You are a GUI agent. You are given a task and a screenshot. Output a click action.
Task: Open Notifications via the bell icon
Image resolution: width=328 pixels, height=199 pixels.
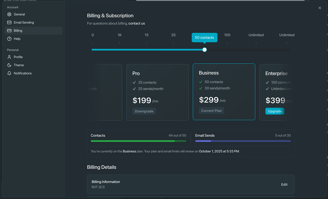9,73
